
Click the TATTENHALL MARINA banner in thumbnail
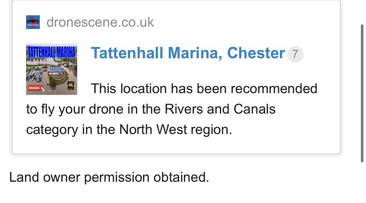52,52
